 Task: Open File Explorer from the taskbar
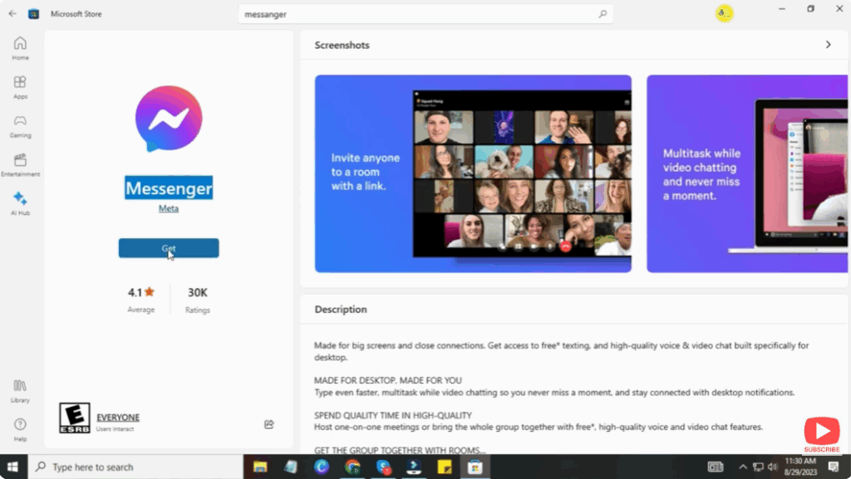click(x=260, y=467)
